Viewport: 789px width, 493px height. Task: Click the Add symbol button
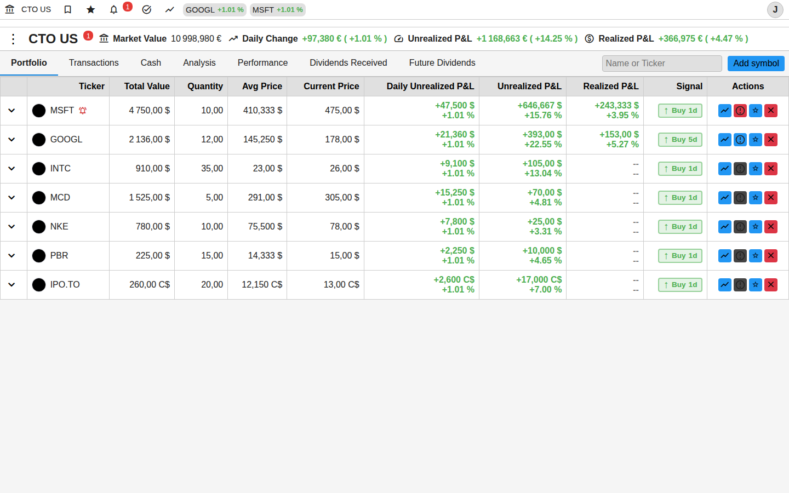pos(756,64)
